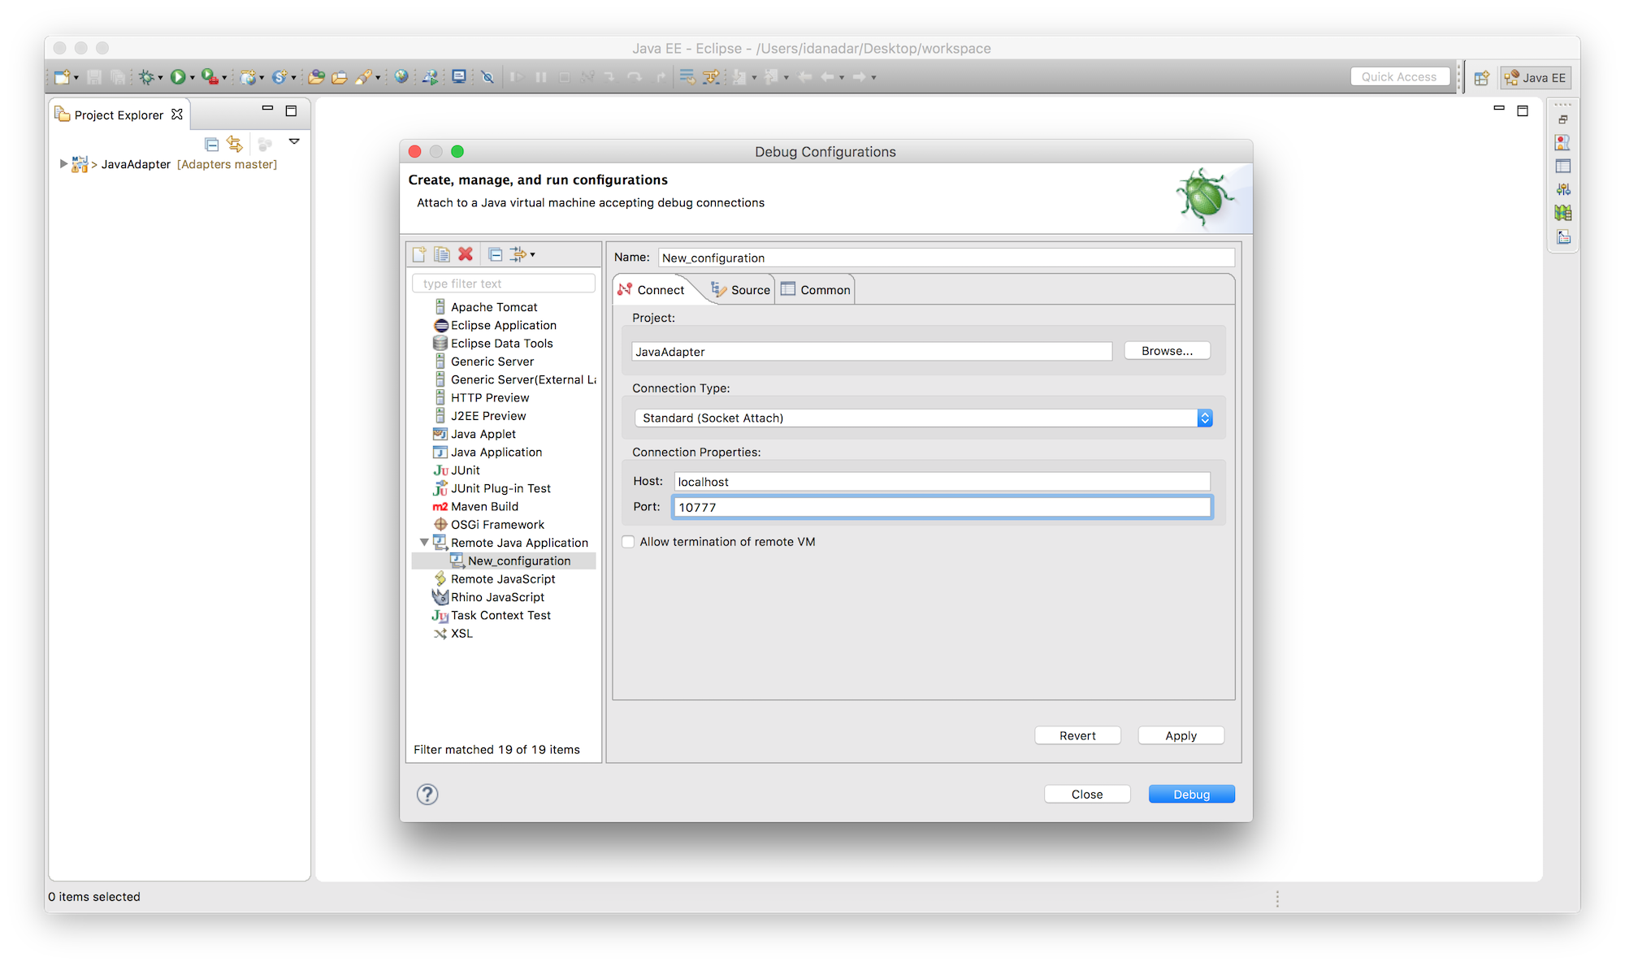The width and height of the screenshot is (1625, 966).
Task: Open the Open Perspective icon
Action: [x=1481, y=78]
